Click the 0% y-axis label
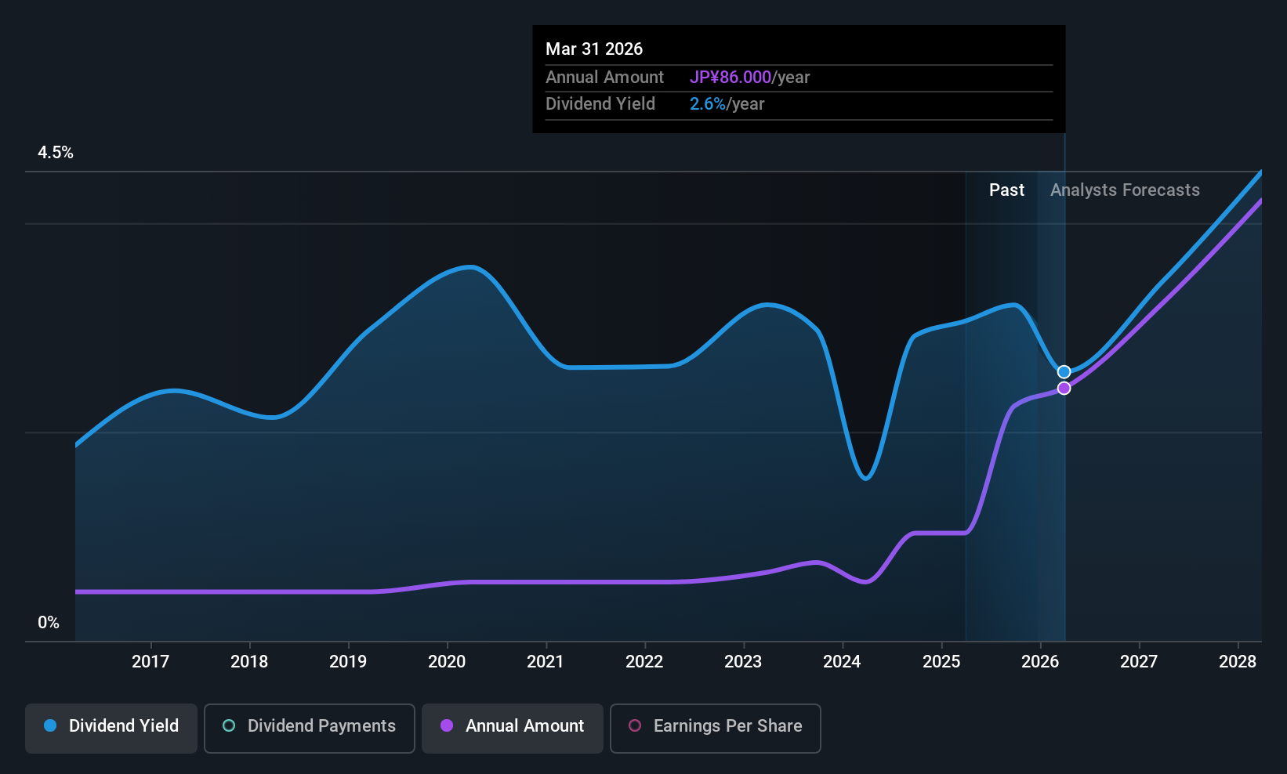 (x=49, y=623)
